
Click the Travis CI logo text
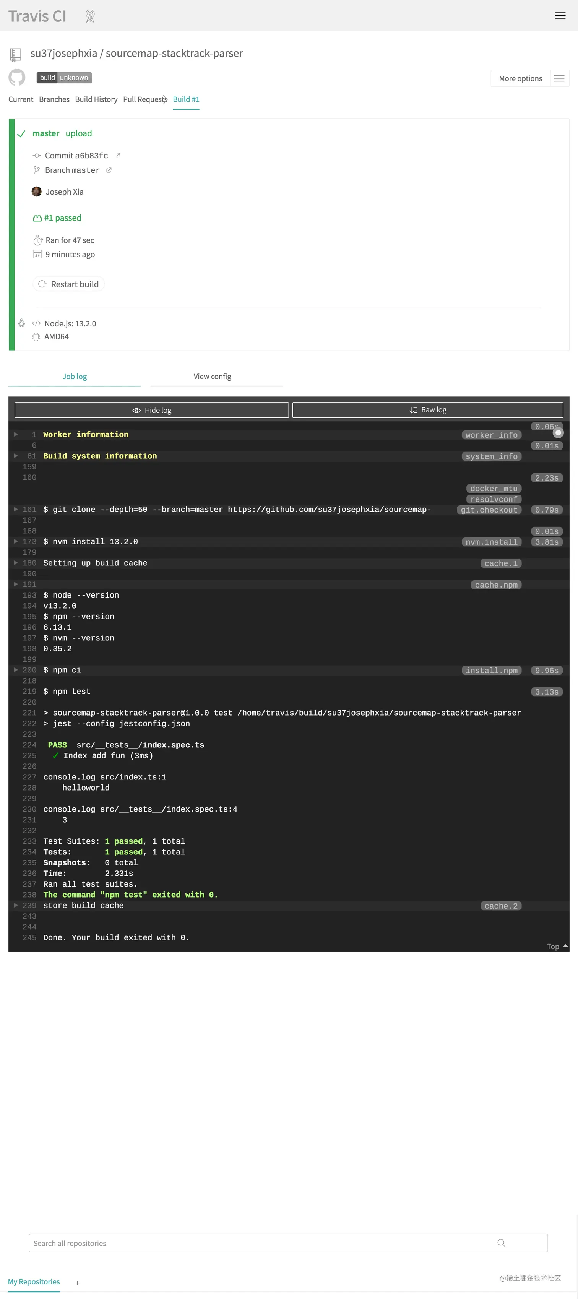click(37, 16)
